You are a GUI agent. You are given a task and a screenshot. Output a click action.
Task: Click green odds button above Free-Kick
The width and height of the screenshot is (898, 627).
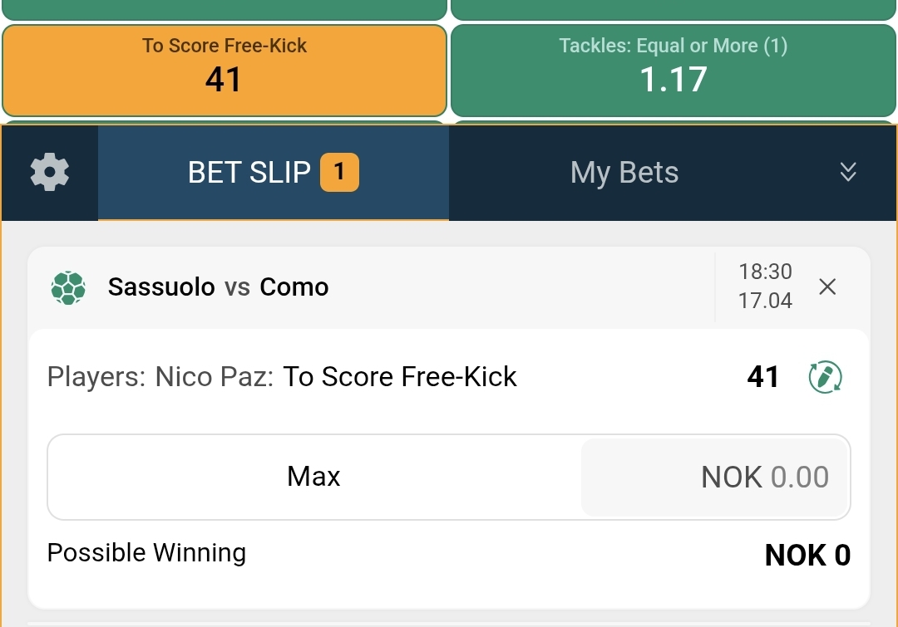tap(224, 8)
